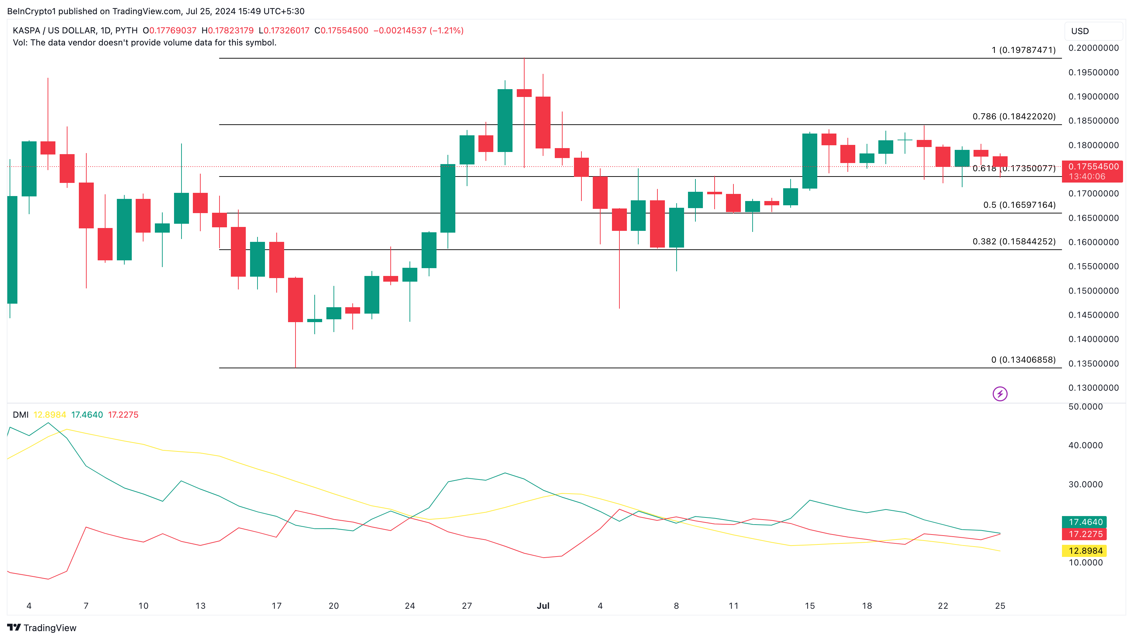The height and width of the screenshot is (640, 1133).
Task: Click the TradingView logo at bottom left
Action: pyautogui.click(x=42, y=627)
